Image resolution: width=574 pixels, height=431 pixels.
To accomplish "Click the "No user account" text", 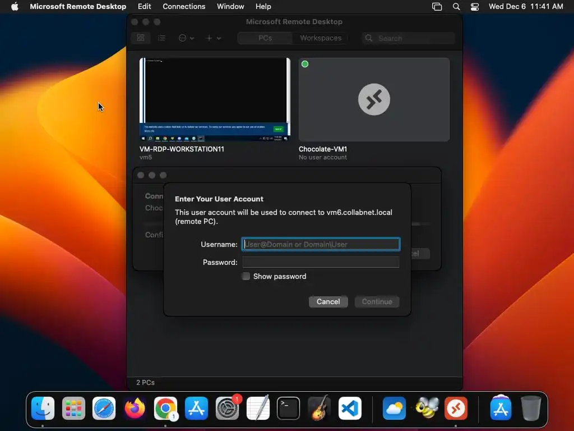I will 323,157.
